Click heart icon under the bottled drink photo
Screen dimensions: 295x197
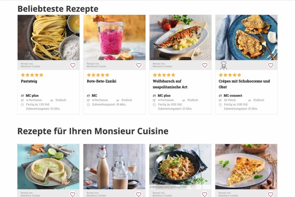point(139,194)
